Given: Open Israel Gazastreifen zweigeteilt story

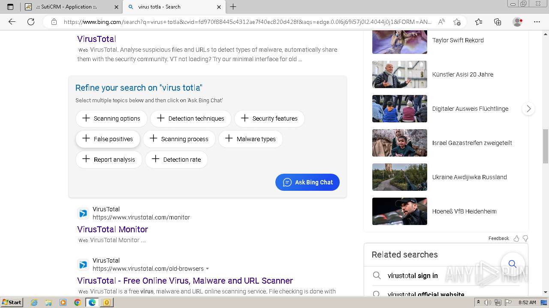Looking at the screenshot, I should click(x=472, y=143).
